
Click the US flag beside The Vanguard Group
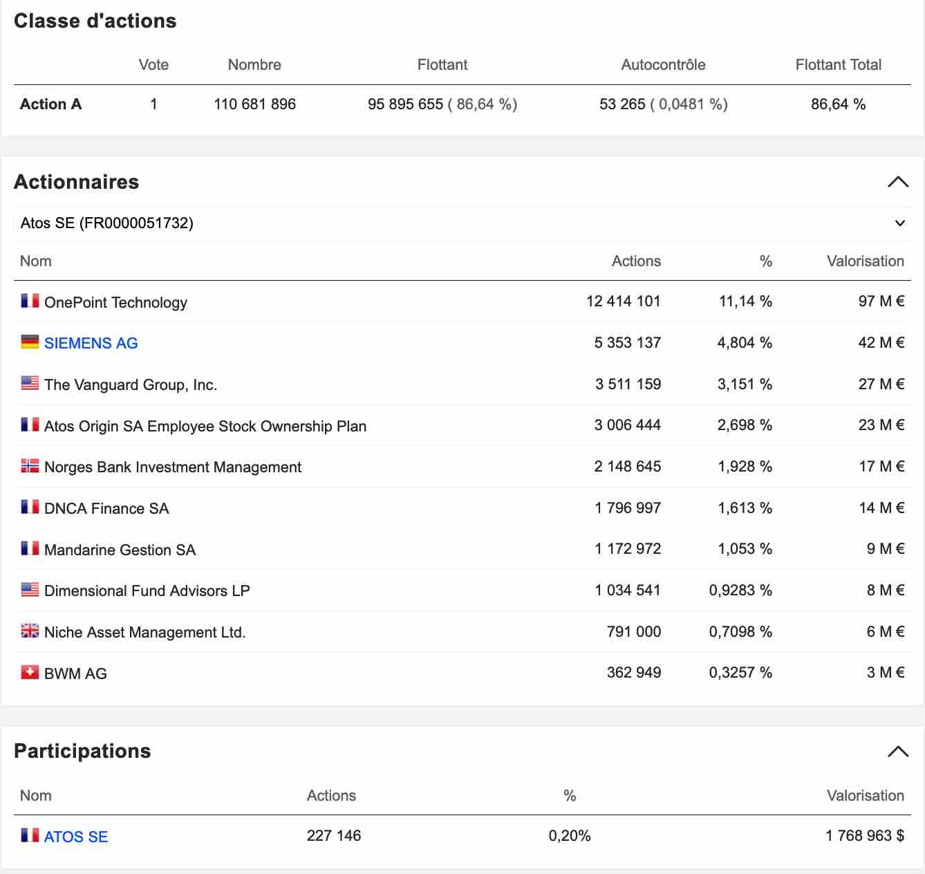click(30, 383)
